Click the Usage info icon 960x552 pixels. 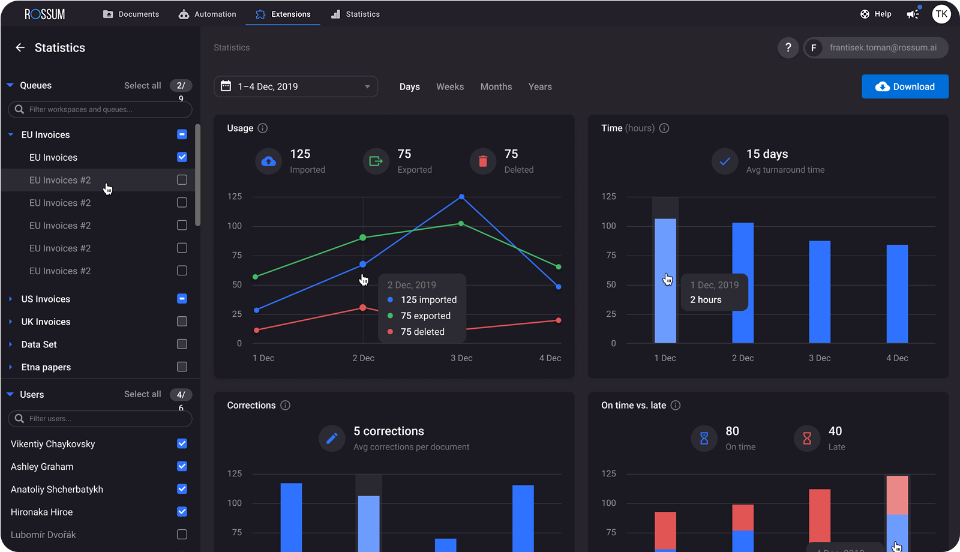pos(263,128)
